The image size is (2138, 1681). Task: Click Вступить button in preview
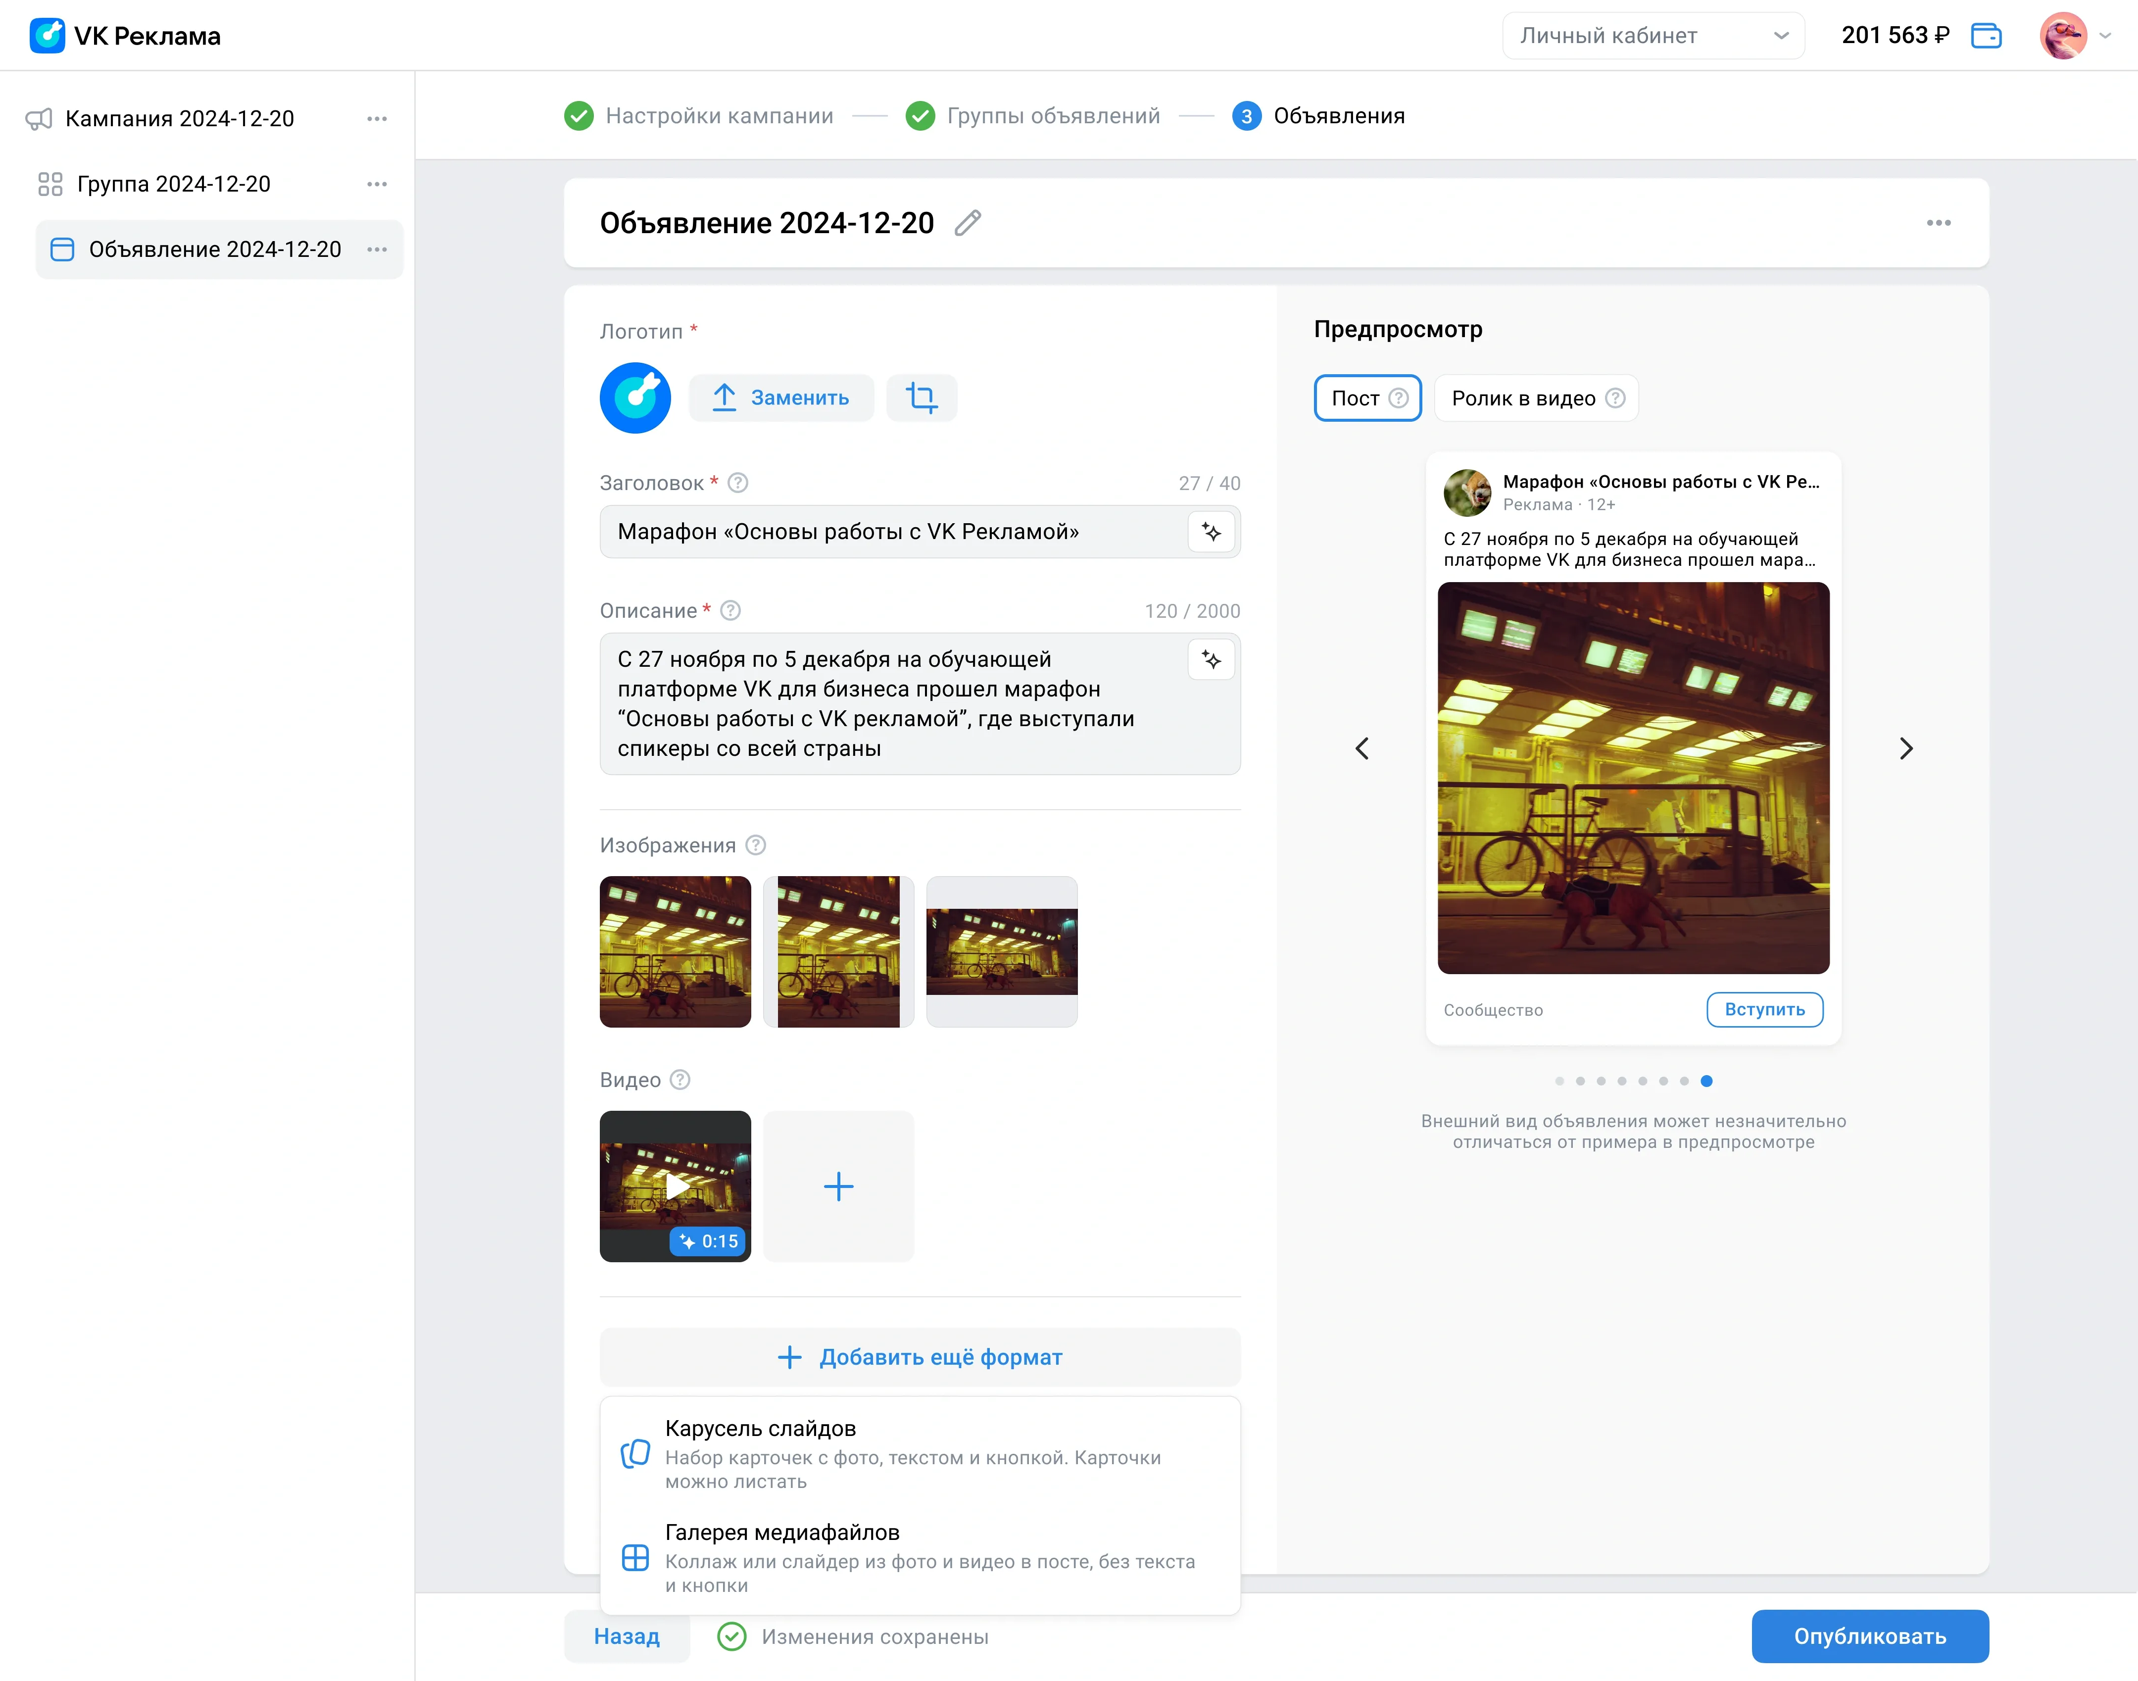(x=1764, y=1010)
